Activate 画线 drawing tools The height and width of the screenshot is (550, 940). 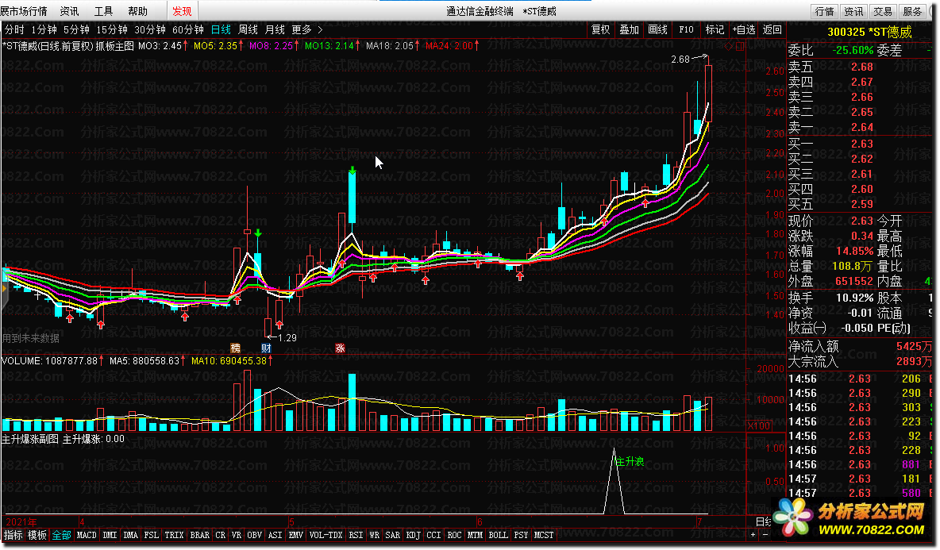657,29
